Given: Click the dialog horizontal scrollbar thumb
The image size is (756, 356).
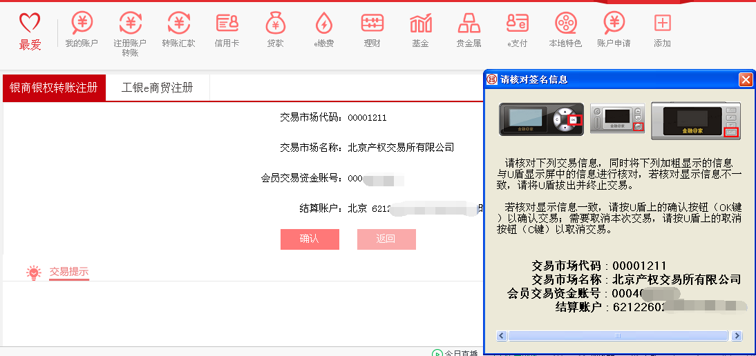Looking at the screenshot, I should click(x=618, y=336).
